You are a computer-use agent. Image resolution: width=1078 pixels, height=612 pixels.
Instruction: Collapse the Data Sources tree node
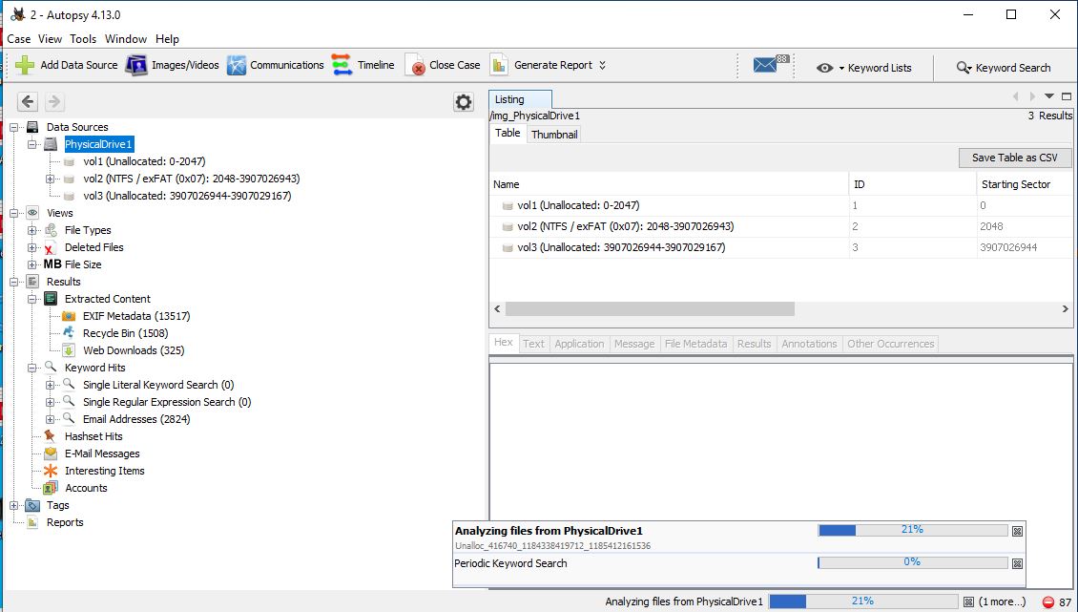pyautogui.click(x=13, y=127)
